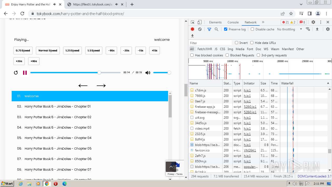332x187 pixels.
Task: Open the DevTools inspect element picker
Action: pos(192,22)
